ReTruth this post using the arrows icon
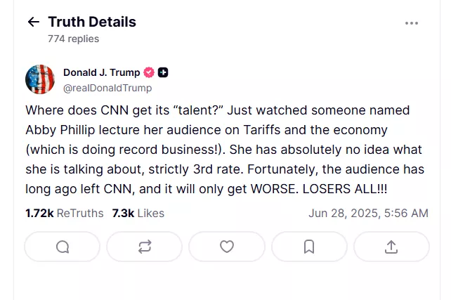The height and width of the screenshot is (300, 451). [x=145, y=247]
